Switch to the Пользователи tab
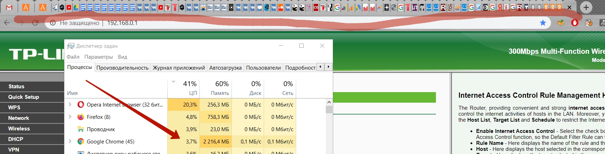 263,68
